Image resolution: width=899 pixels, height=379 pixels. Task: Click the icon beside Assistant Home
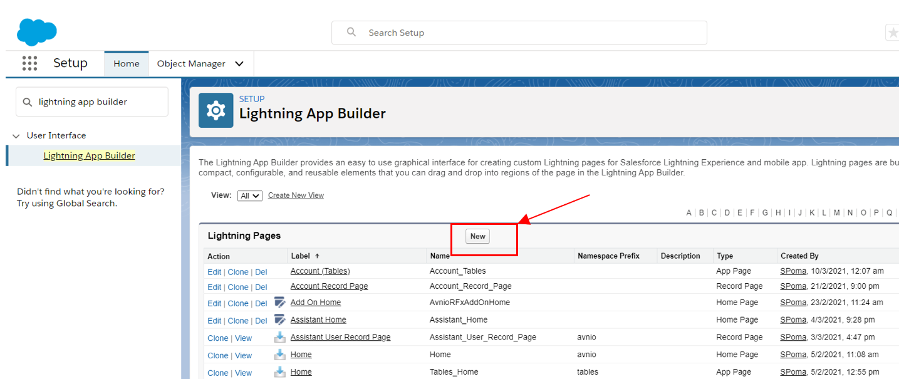click(x=280, y=320)
